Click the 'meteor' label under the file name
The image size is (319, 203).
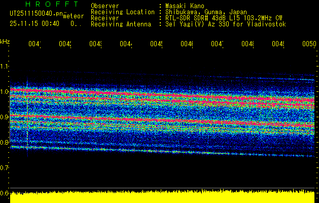coord(74,16)
